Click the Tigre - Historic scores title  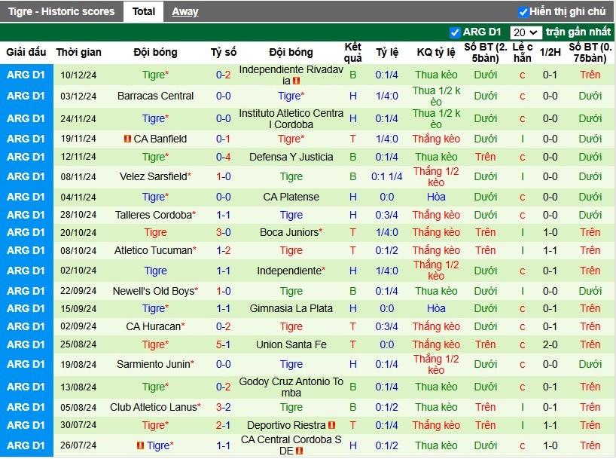pyautogui.click(x=61, y=11)
